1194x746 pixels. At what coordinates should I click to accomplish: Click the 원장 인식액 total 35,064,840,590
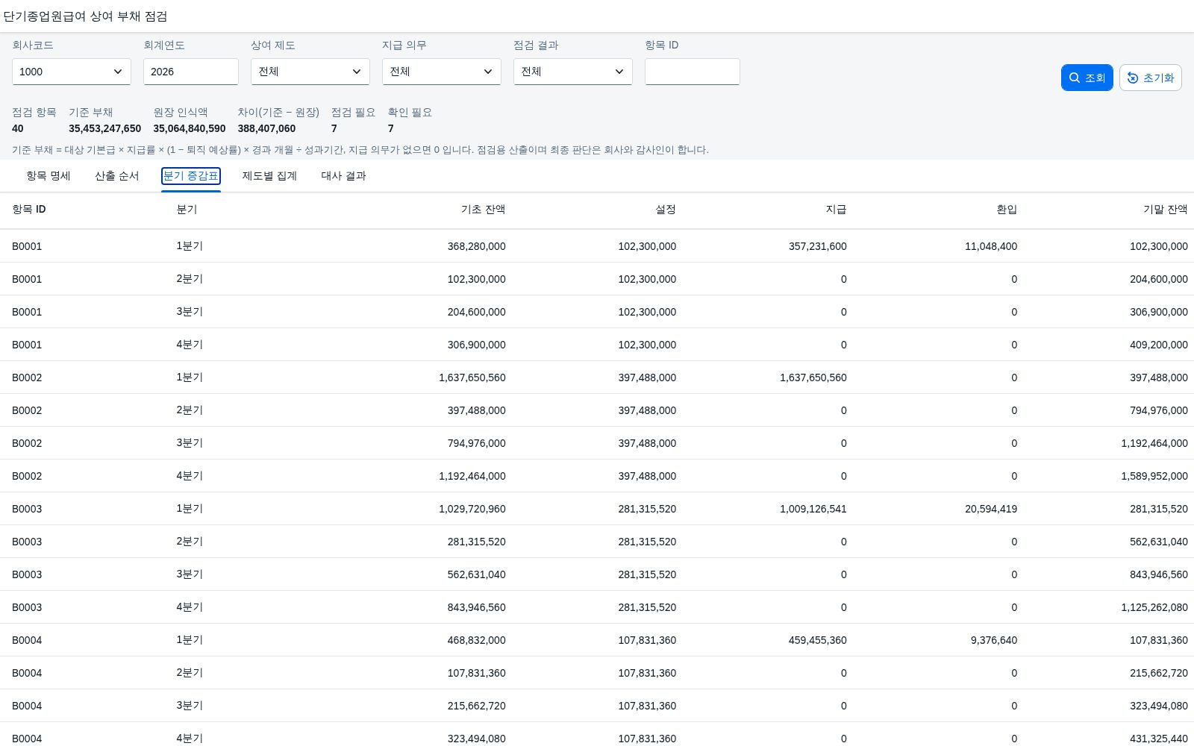pos(189,128)
